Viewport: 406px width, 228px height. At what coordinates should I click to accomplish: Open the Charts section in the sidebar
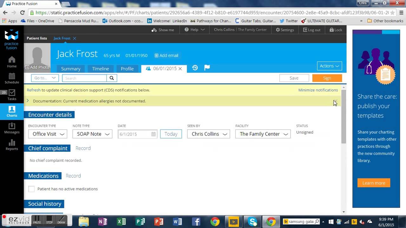point(12,111)
